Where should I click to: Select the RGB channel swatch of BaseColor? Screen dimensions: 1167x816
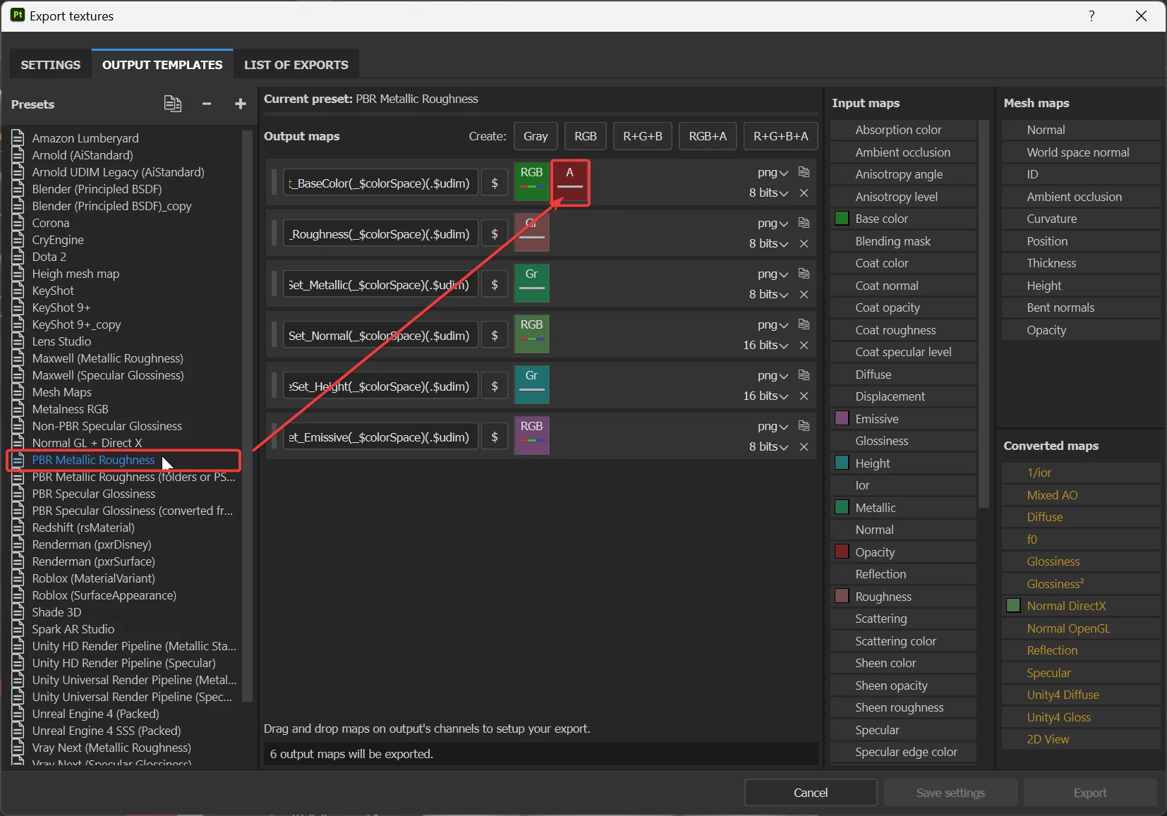click(x=531, y=181)
